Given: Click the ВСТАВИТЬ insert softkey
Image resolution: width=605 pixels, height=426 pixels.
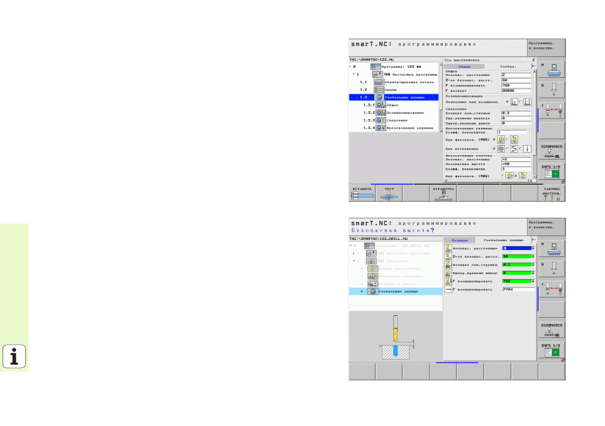Looking at the screenshot, I should click(362, 193).
